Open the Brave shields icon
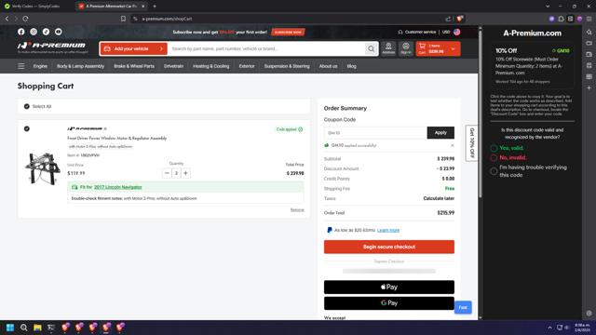 [459, 19]
